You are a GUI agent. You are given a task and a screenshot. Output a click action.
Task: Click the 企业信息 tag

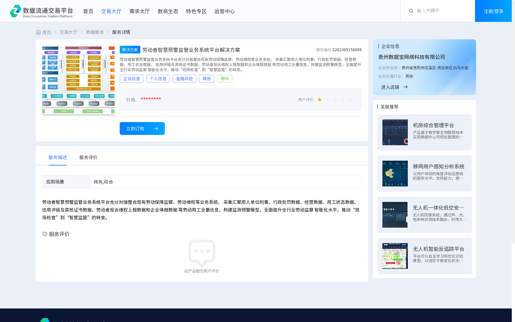(x=132, y=79)
